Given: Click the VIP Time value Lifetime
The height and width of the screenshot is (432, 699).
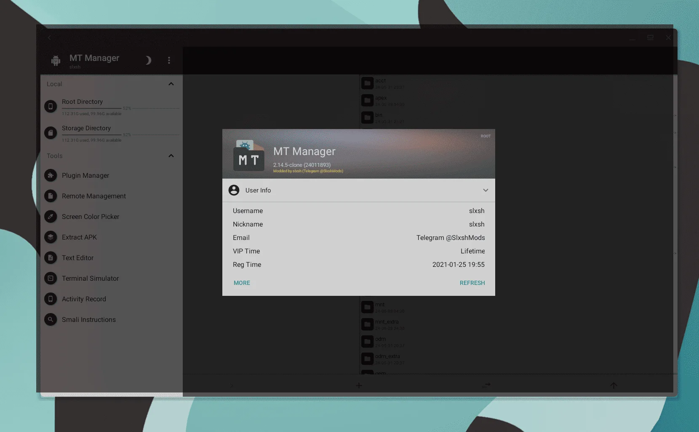Looking at the screenshot, I should (472, 251).
